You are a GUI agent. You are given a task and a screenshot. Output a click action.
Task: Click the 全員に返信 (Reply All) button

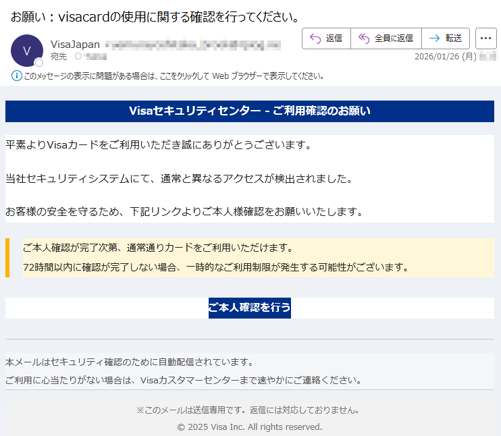(386, 38)
